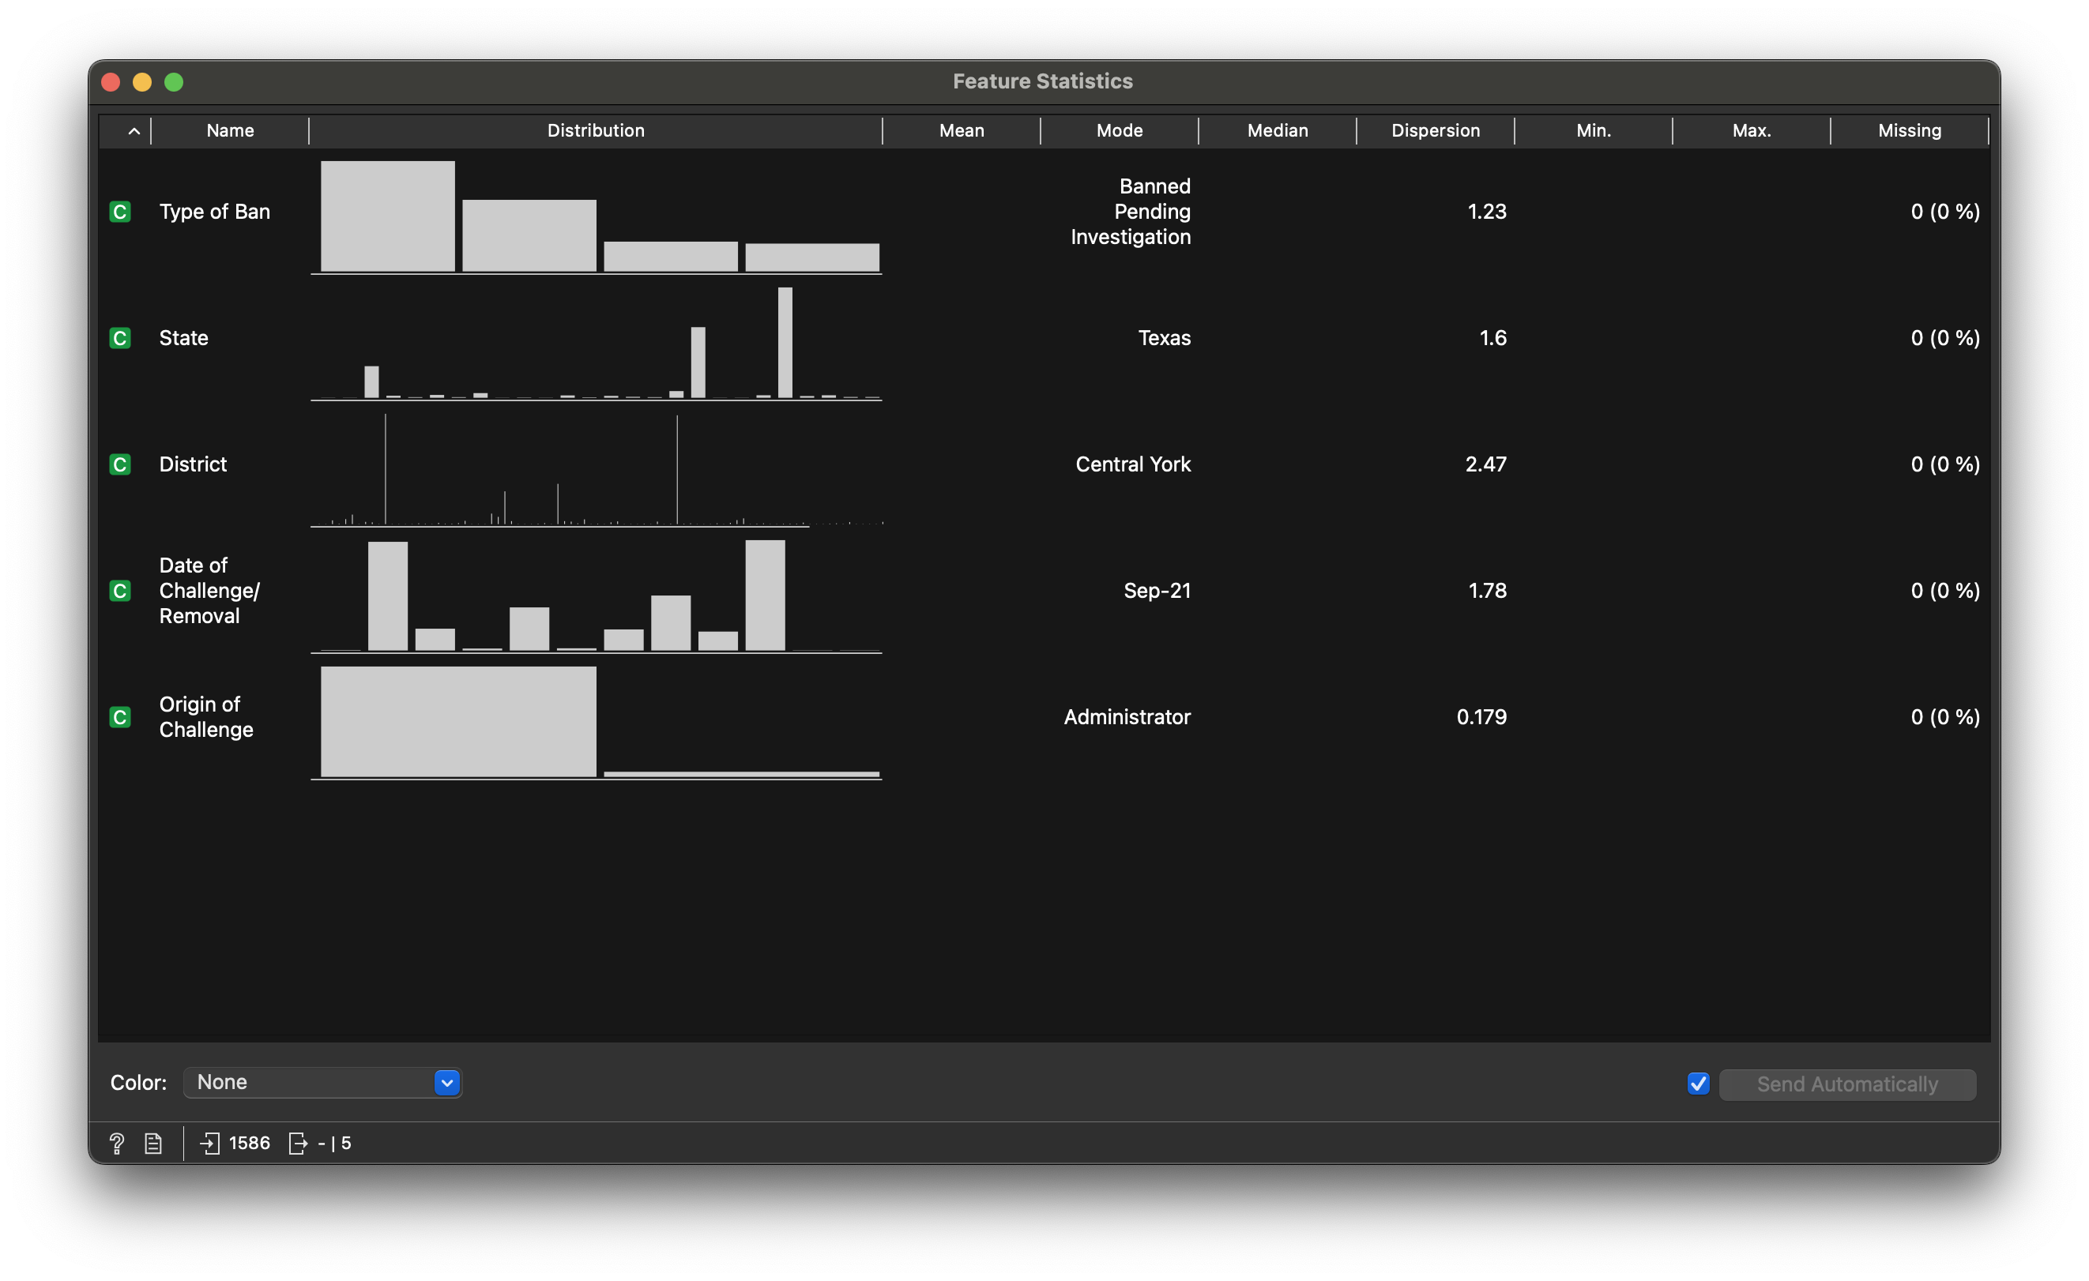Open the Color dropdown set to None
The height and width of the screenshot is (1281, 2089).
pyautogui.click(x=322, y=1083)
